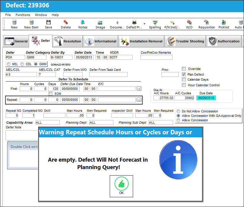Open the W/O toolbar icon
244x207 pixels.
189,22
